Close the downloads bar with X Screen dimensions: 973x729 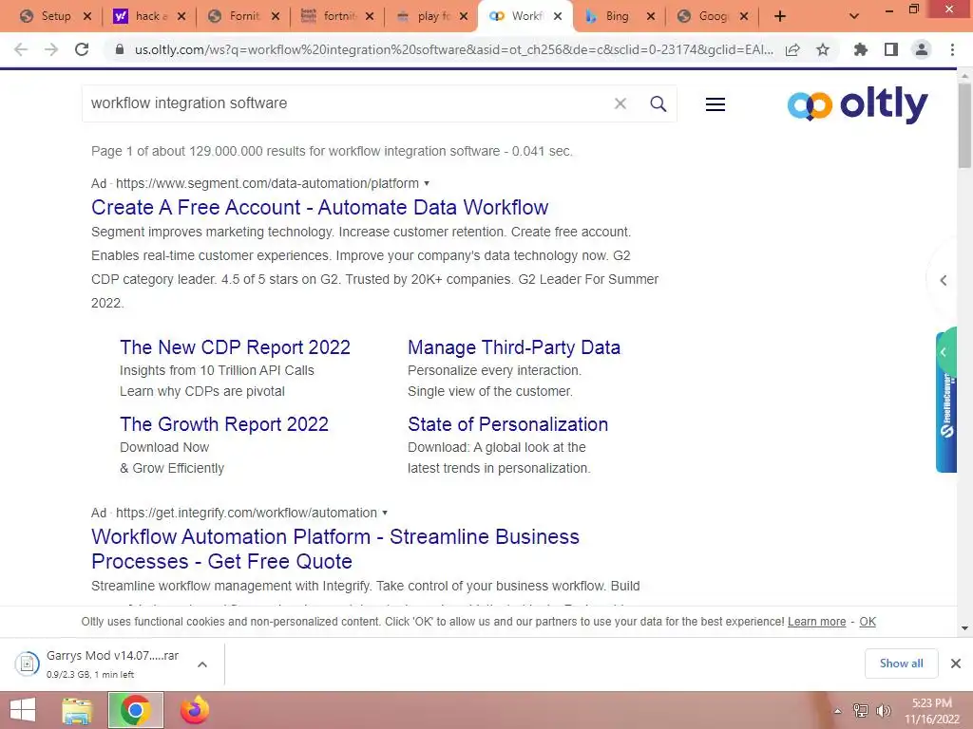pos(956,664)
